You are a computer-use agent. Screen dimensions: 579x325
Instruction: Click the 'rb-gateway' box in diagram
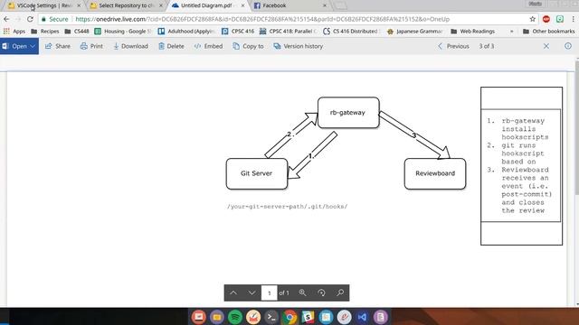coord(348,112)
